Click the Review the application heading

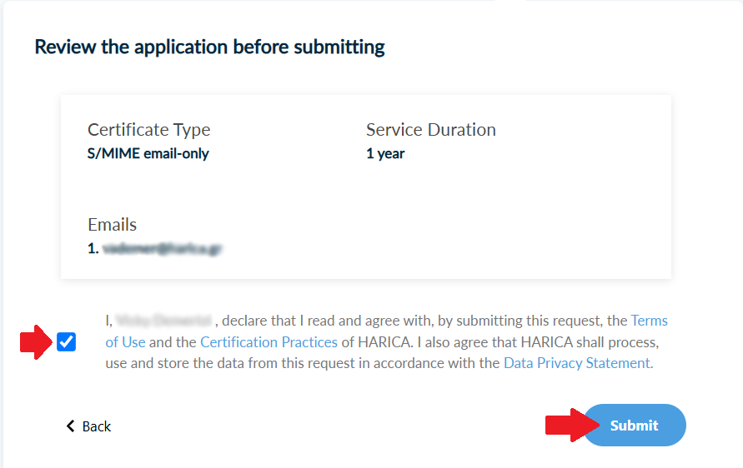tap(209, 47)
